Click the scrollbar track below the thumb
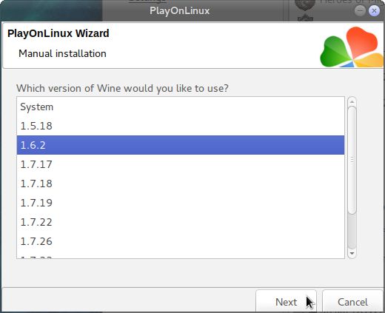The height and width of the screenshot is (313, 385). [352, 232]
